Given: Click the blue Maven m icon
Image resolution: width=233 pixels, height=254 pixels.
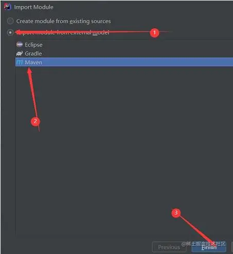Looking at the screenshot, I should (20, 62).
